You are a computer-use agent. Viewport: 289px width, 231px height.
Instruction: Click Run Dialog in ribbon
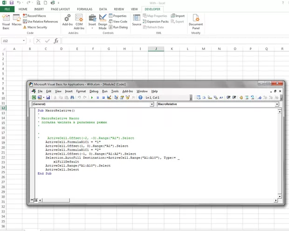click(x=118, y=27)
